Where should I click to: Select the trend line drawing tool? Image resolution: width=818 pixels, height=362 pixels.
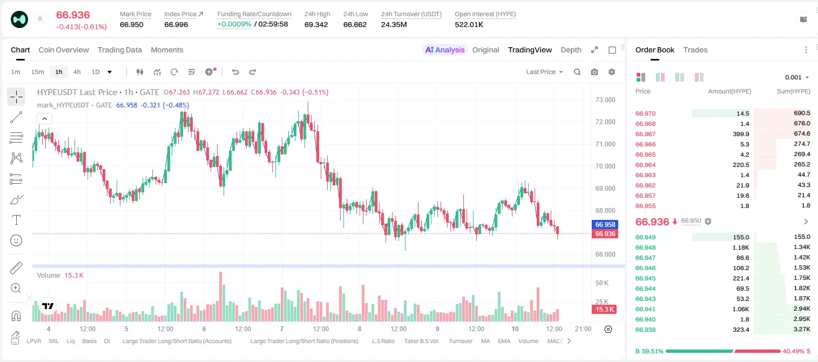click(16, 117)
